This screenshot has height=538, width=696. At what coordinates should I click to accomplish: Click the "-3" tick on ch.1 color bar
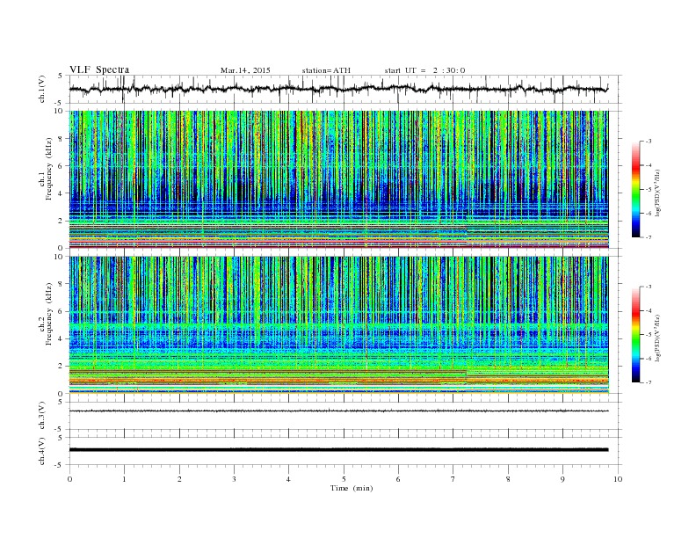coord(648,142)
